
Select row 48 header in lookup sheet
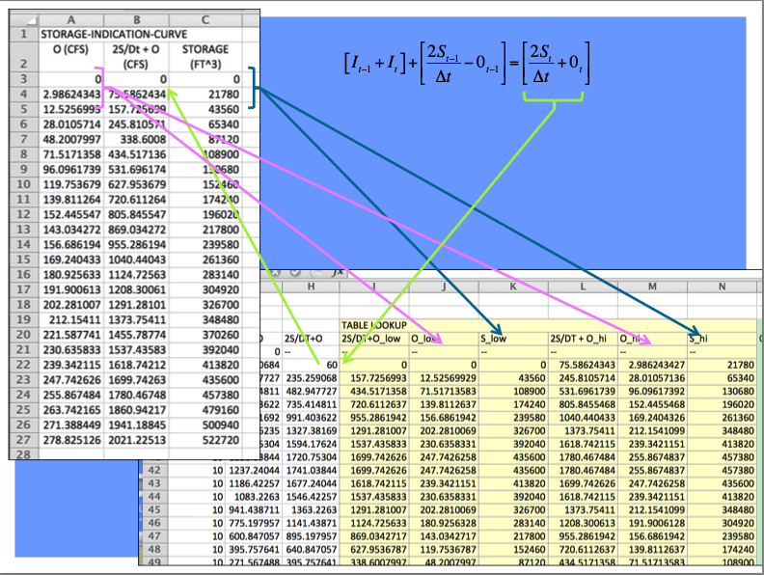pyautogui.click(x=154, y=550)
